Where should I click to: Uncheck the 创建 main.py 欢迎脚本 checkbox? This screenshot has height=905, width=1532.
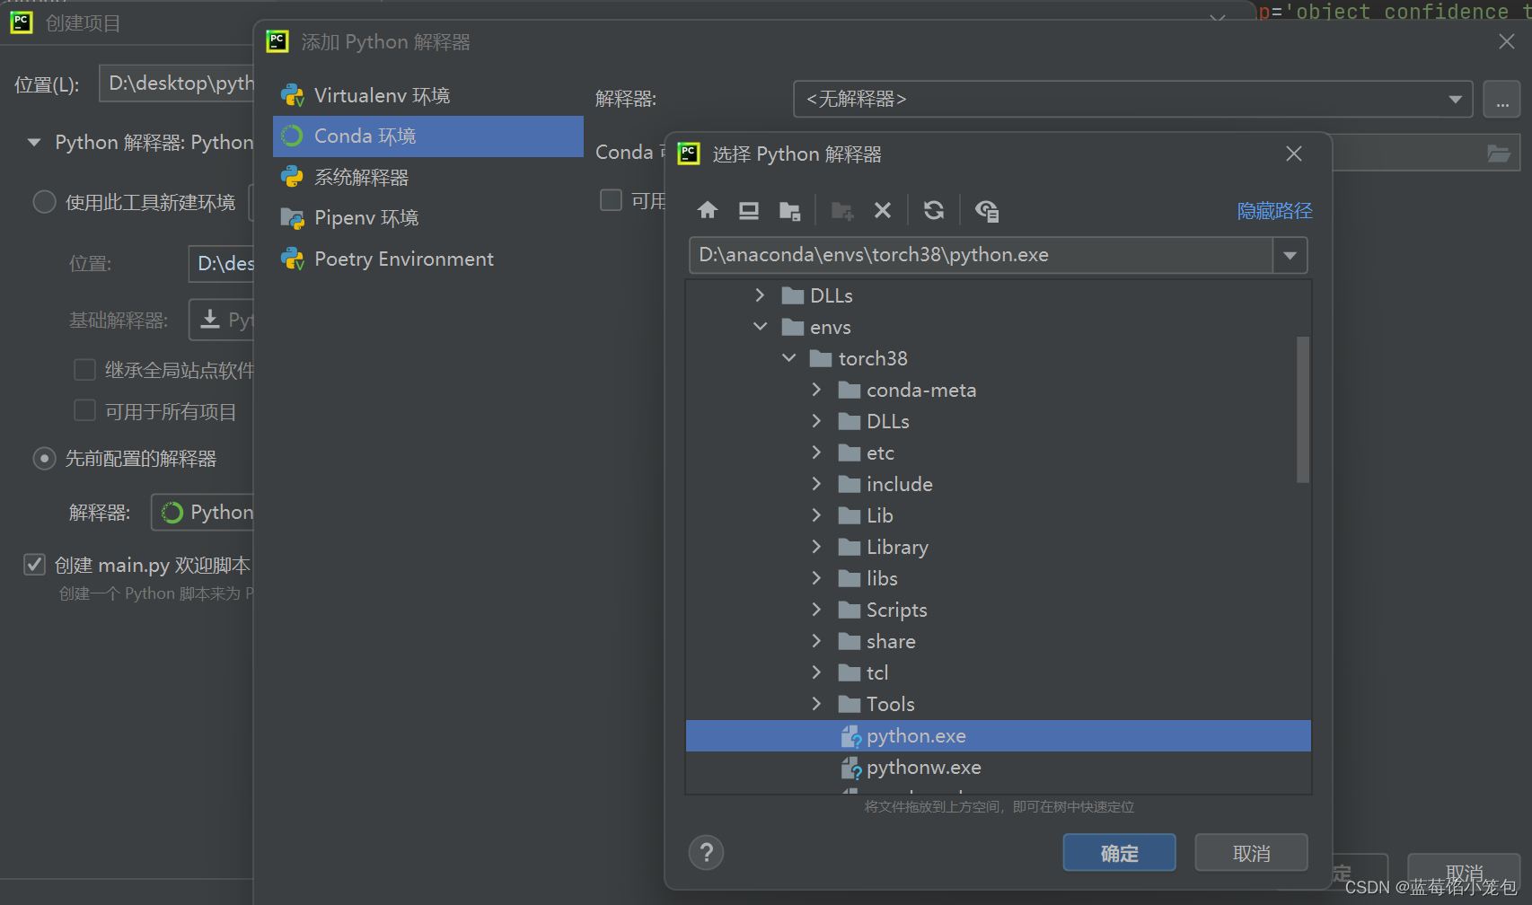tap(34, 565)
